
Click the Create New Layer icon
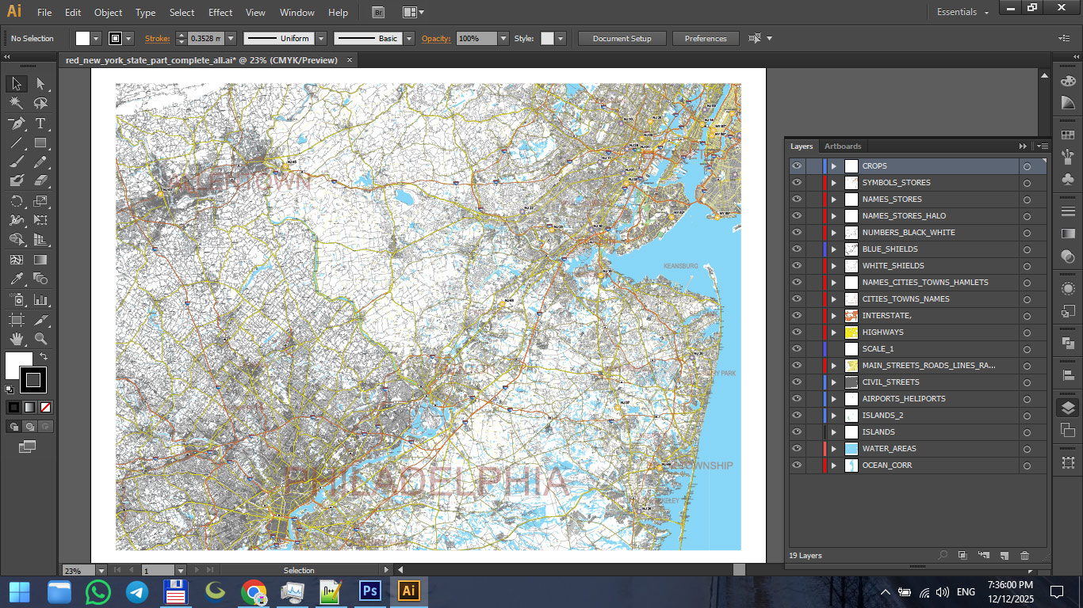coord(1004,556)
